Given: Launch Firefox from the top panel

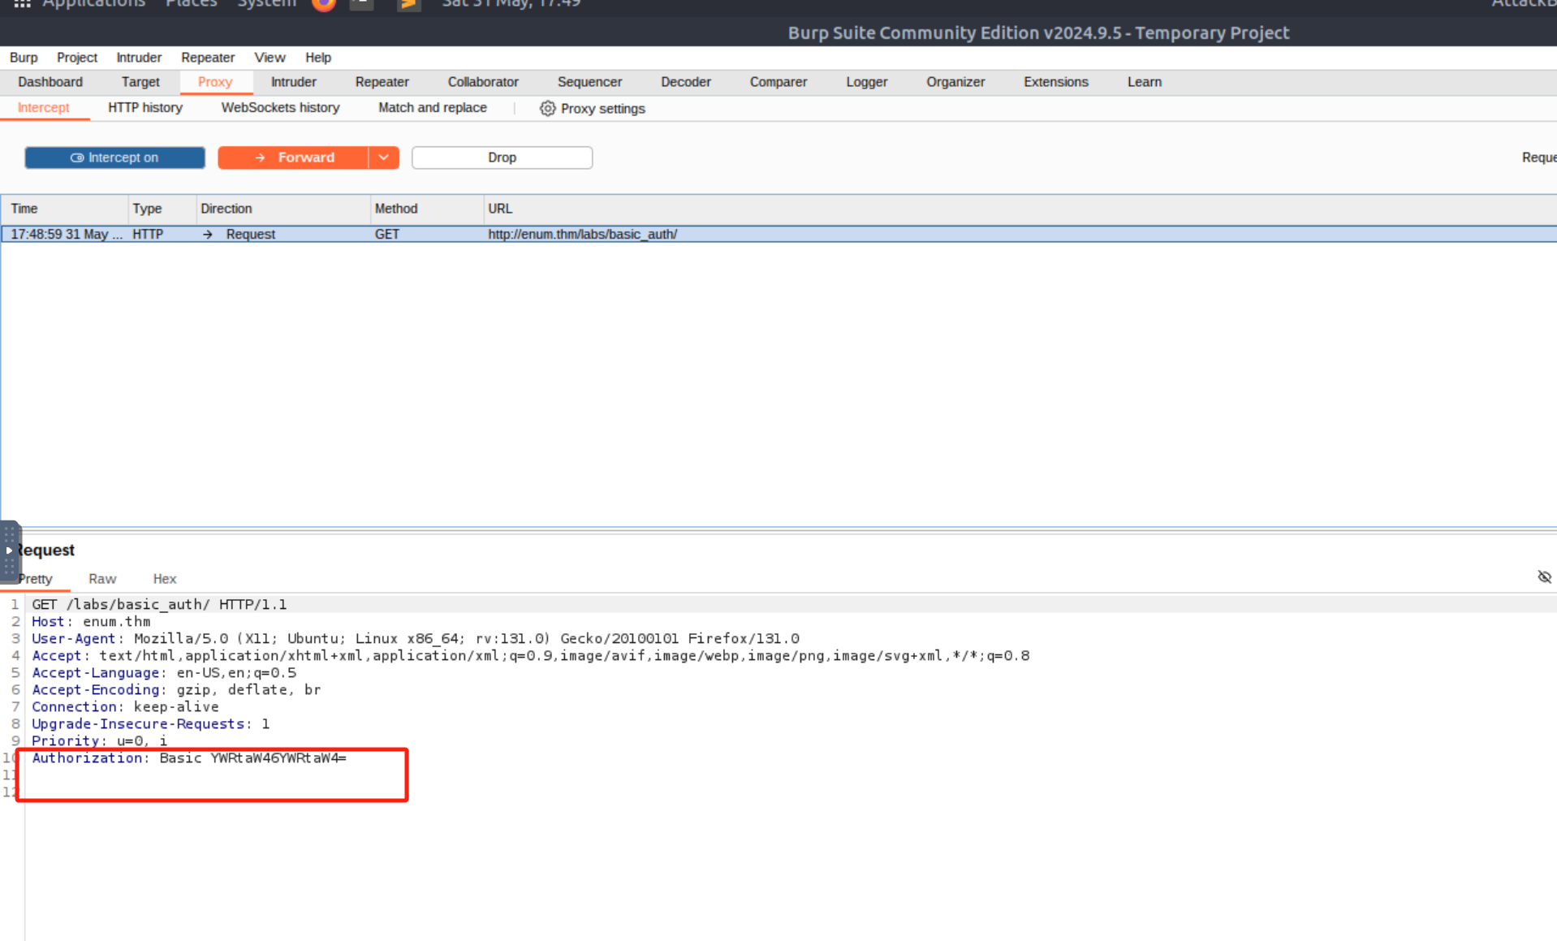Looking at the screenshot, I should (323, 4).
